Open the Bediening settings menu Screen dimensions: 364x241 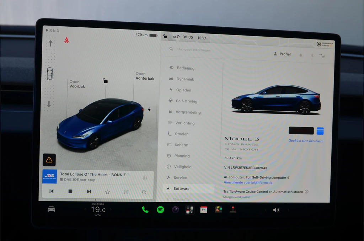pyautogui.click(x=182, y=68)
